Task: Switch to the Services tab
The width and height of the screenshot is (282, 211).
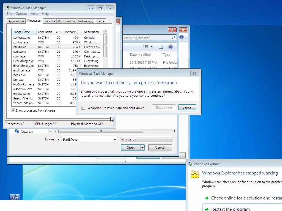Action: (x=49, y=21)
